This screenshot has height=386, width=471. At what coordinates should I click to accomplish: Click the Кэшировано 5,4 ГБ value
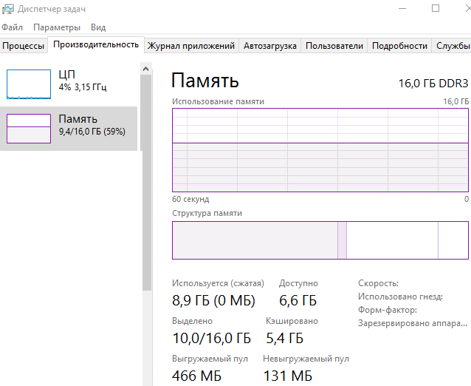coord(284,338)
